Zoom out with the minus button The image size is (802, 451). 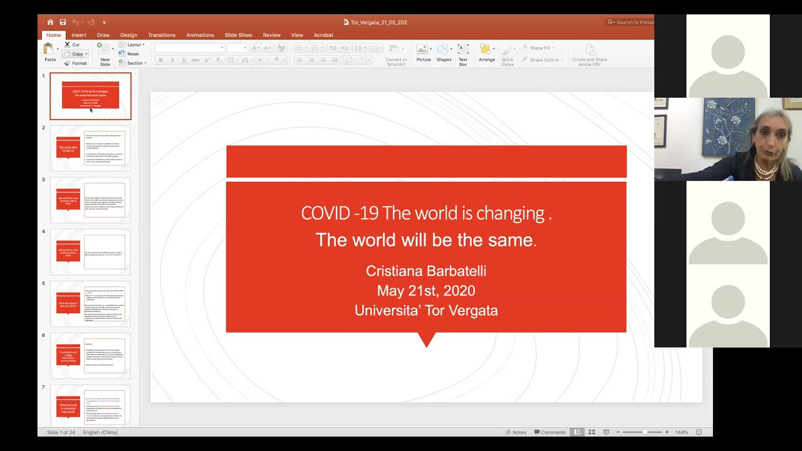pos(617,432)
